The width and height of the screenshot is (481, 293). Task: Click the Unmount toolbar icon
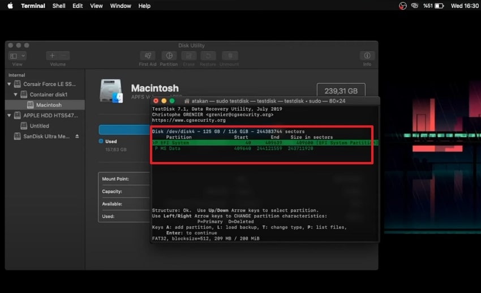point(230,56)
